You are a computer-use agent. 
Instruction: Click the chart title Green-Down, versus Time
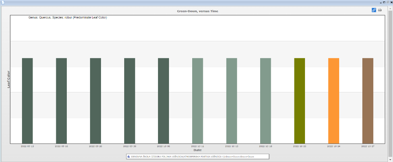(x=197, y=11)
